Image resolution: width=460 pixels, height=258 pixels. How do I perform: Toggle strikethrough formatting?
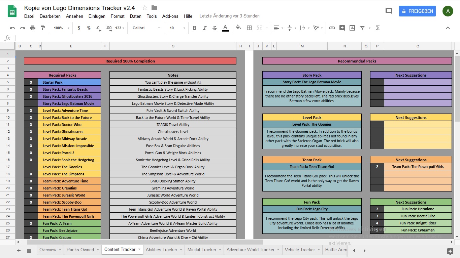[x=215, y=28]
